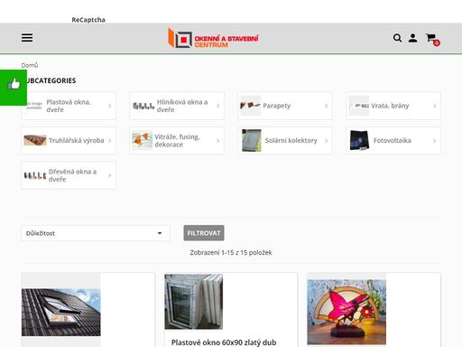Expand the Vrata, brány chevron arrow

(x=435, y=106)
